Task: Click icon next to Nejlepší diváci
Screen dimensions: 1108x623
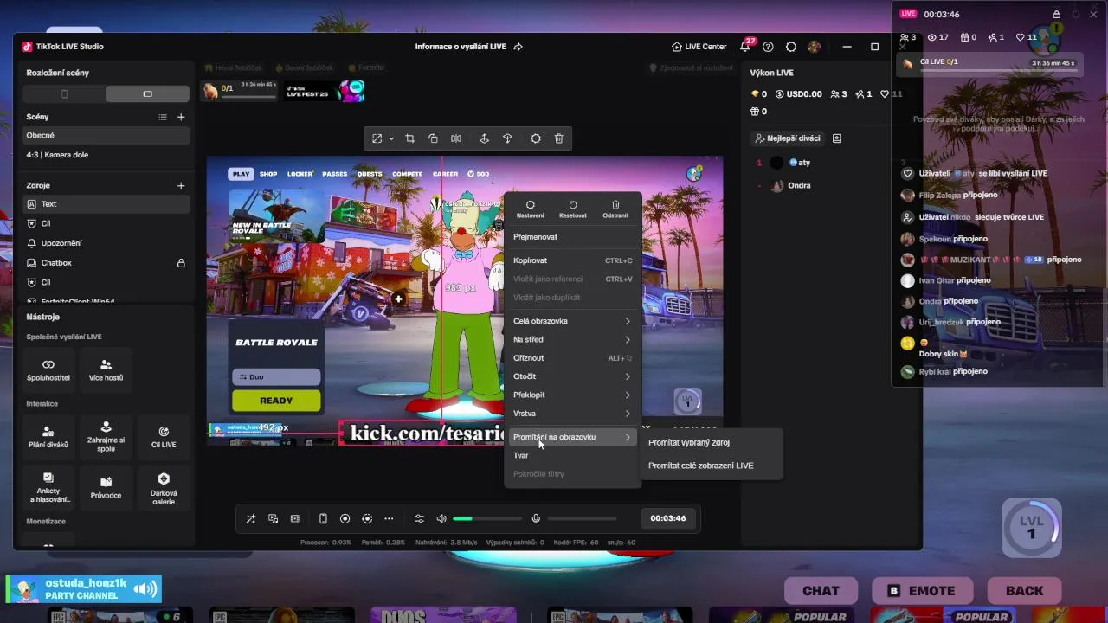Action: 836,138
